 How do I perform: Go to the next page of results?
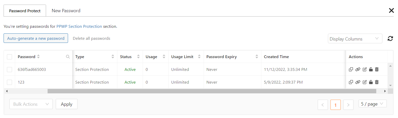(x=348, y=105)
